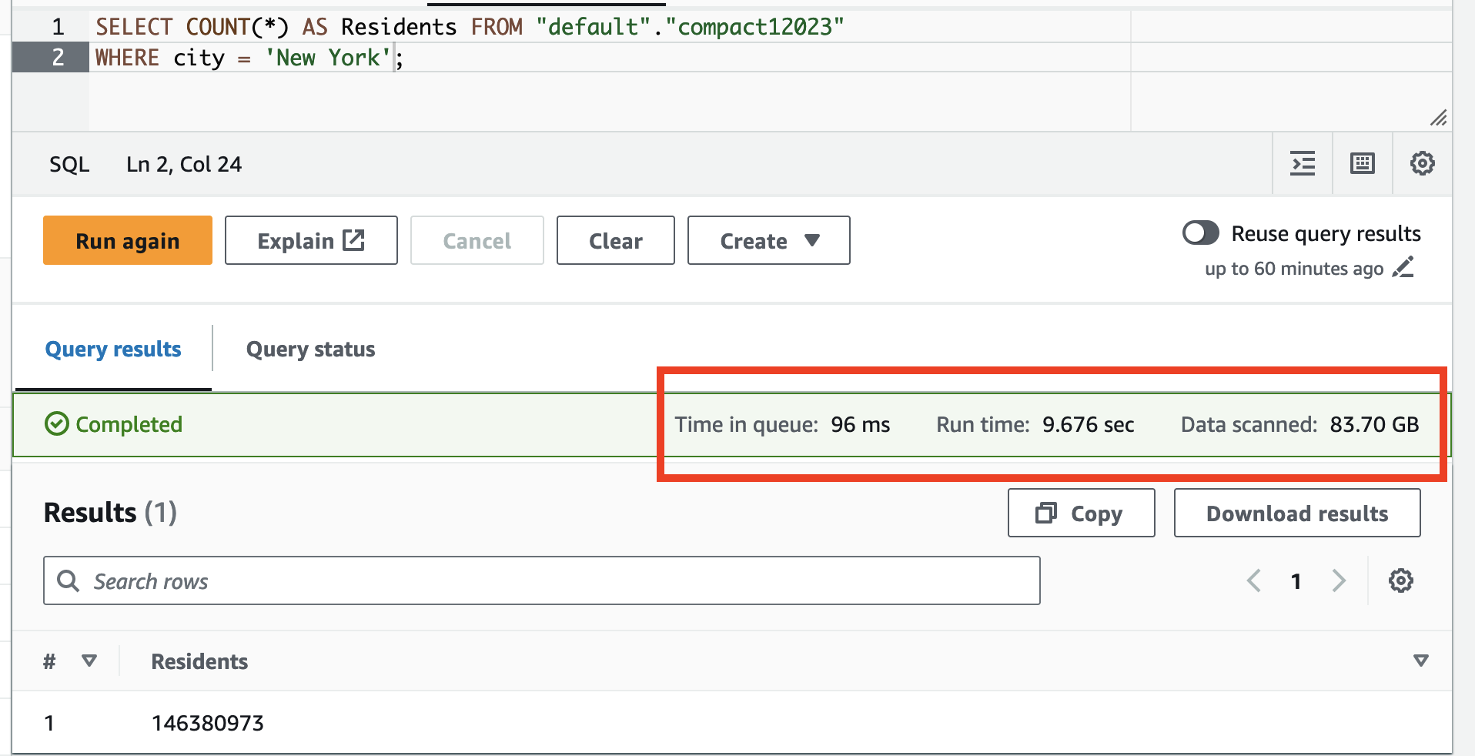Click the external link icon on Explain
The image size is (1475, 756).
coord(353,240)
